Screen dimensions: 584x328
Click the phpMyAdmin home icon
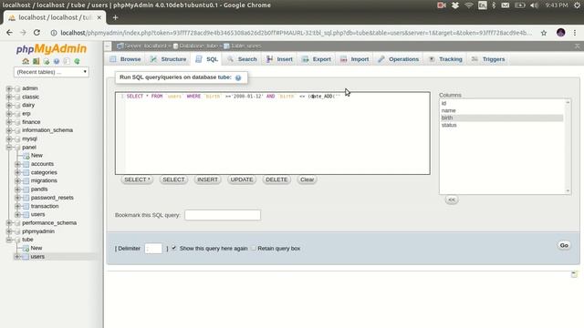(26, 61)
